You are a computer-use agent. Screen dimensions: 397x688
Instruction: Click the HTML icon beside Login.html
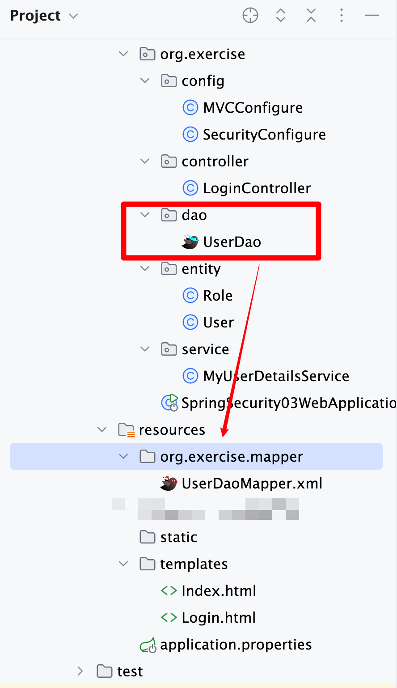pyautogui.click(x=169, y=617)
